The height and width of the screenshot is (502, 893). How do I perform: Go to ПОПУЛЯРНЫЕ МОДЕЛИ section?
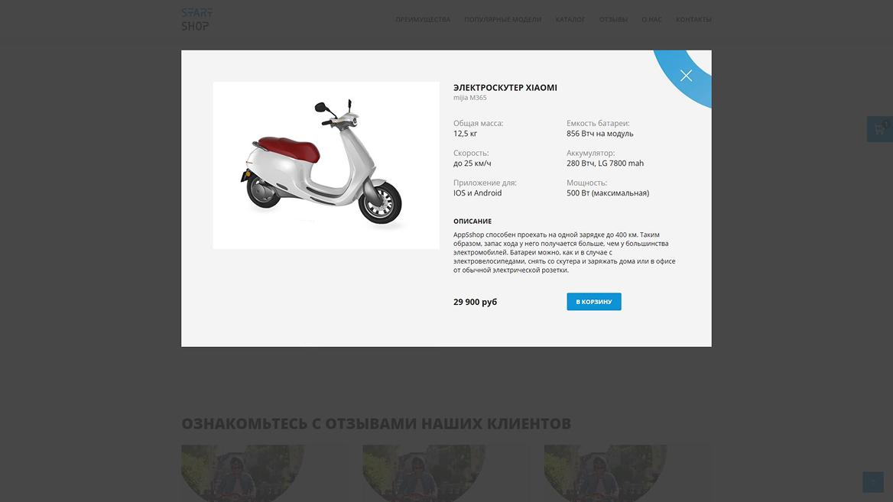[502, 19]
